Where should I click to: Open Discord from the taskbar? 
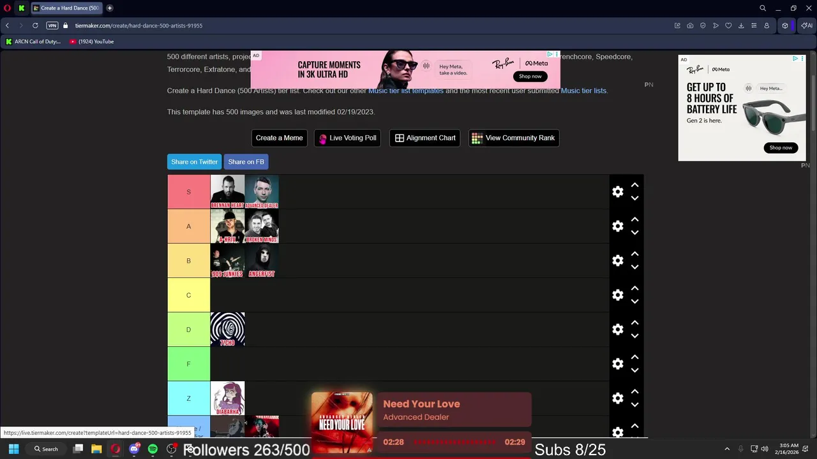[x=134, y=449]
